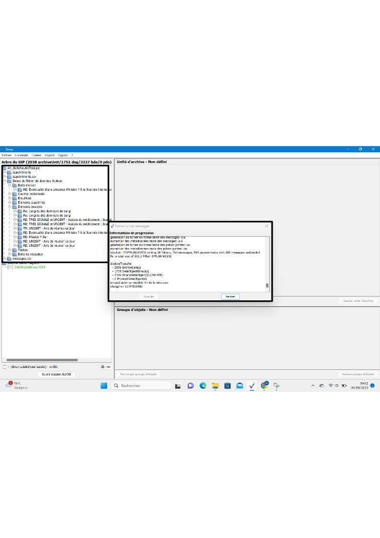Open Microsoft Edge from the taskbar
This screenshot has height=538, width=380.
point(202,386)
